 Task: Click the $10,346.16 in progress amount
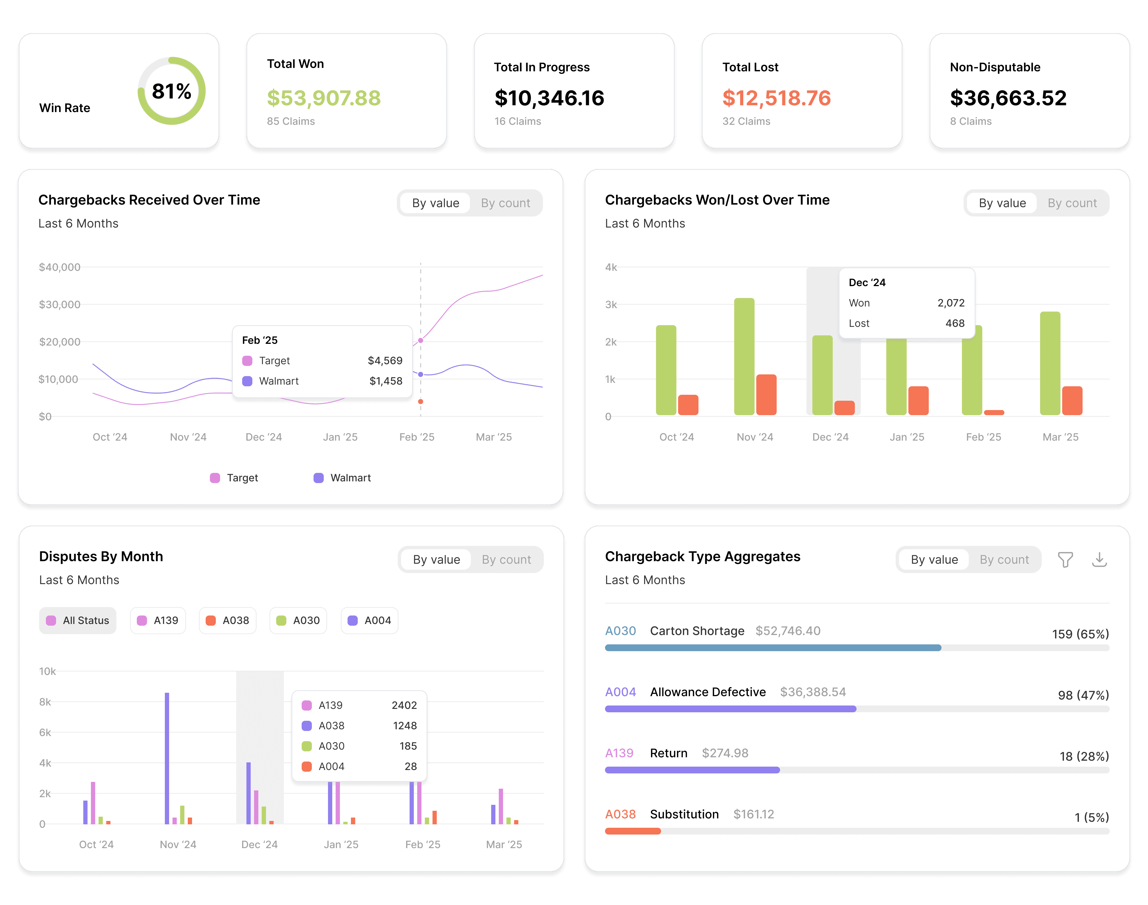pos(549,98)
